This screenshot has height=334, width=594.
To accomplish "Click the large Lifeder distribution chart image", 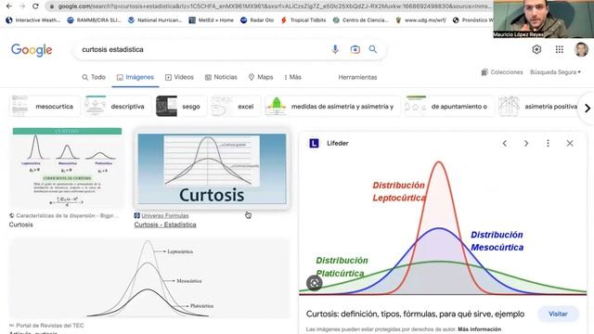I will tap(443, 226).
